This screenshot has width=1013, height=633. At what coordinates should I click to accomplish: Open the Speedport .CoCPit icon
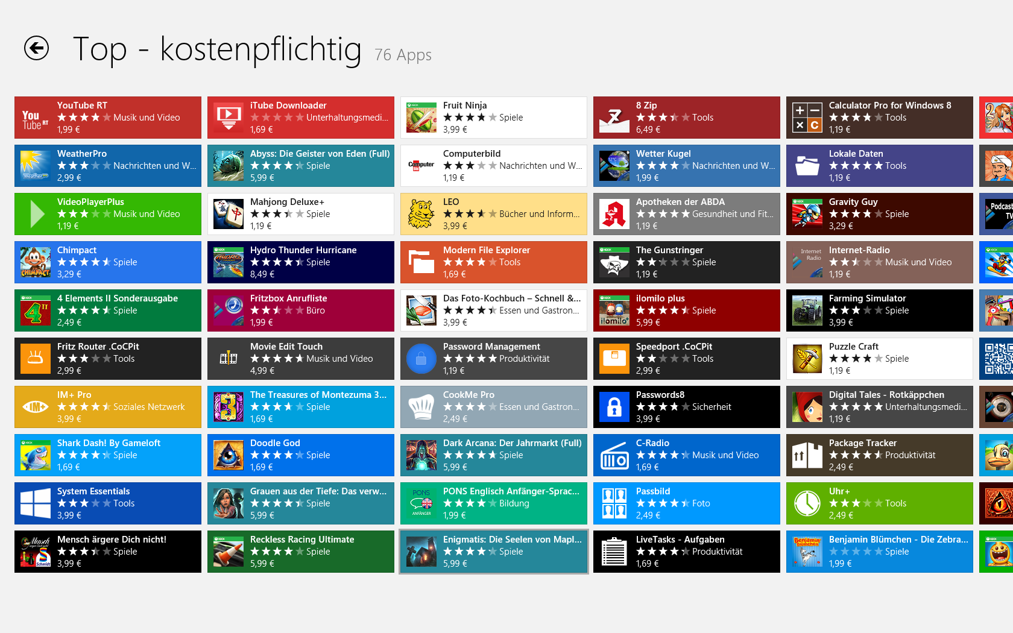coord(614,359)
